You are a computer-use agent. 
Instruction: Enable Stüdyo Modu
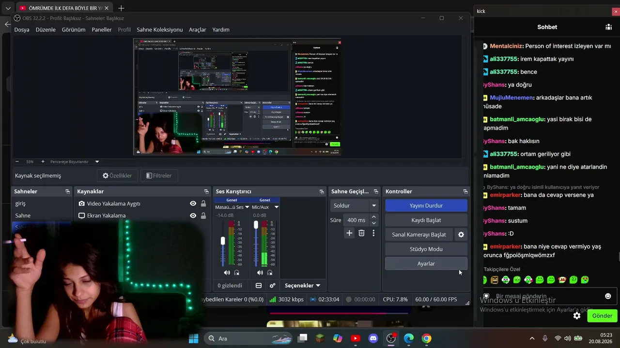tap(426, 249)
